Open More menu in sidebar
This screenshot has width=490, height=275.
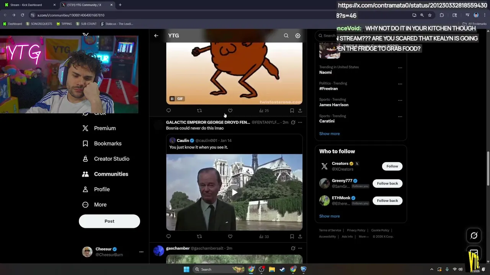point(95,205)
